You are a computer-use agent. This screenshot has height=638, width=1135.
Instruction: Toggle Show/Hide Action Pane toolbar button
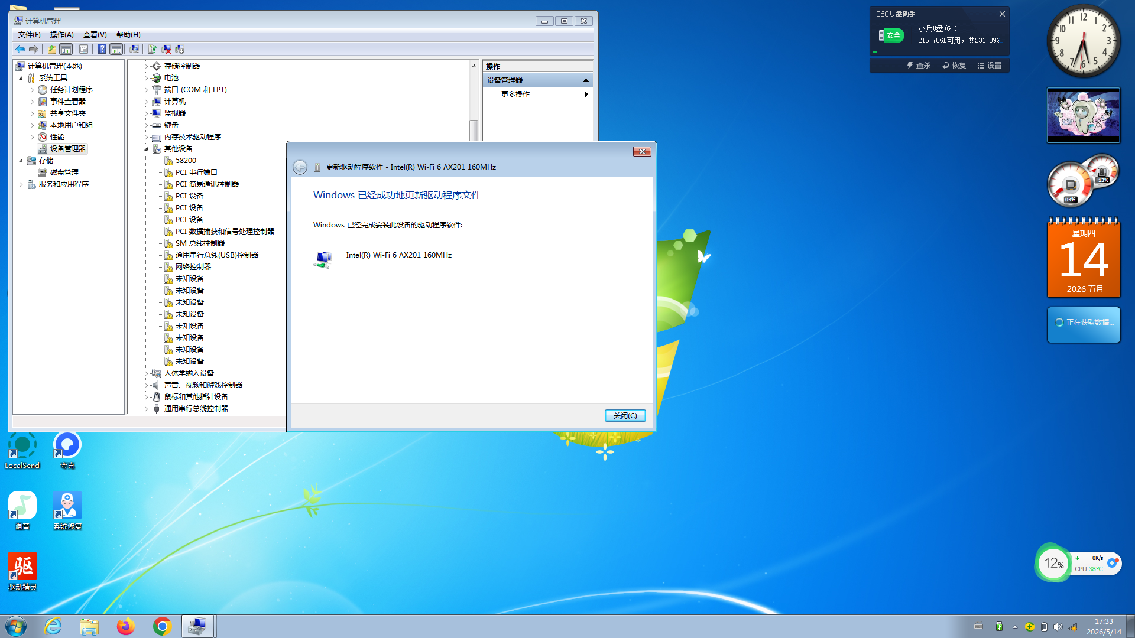point(116,50)
